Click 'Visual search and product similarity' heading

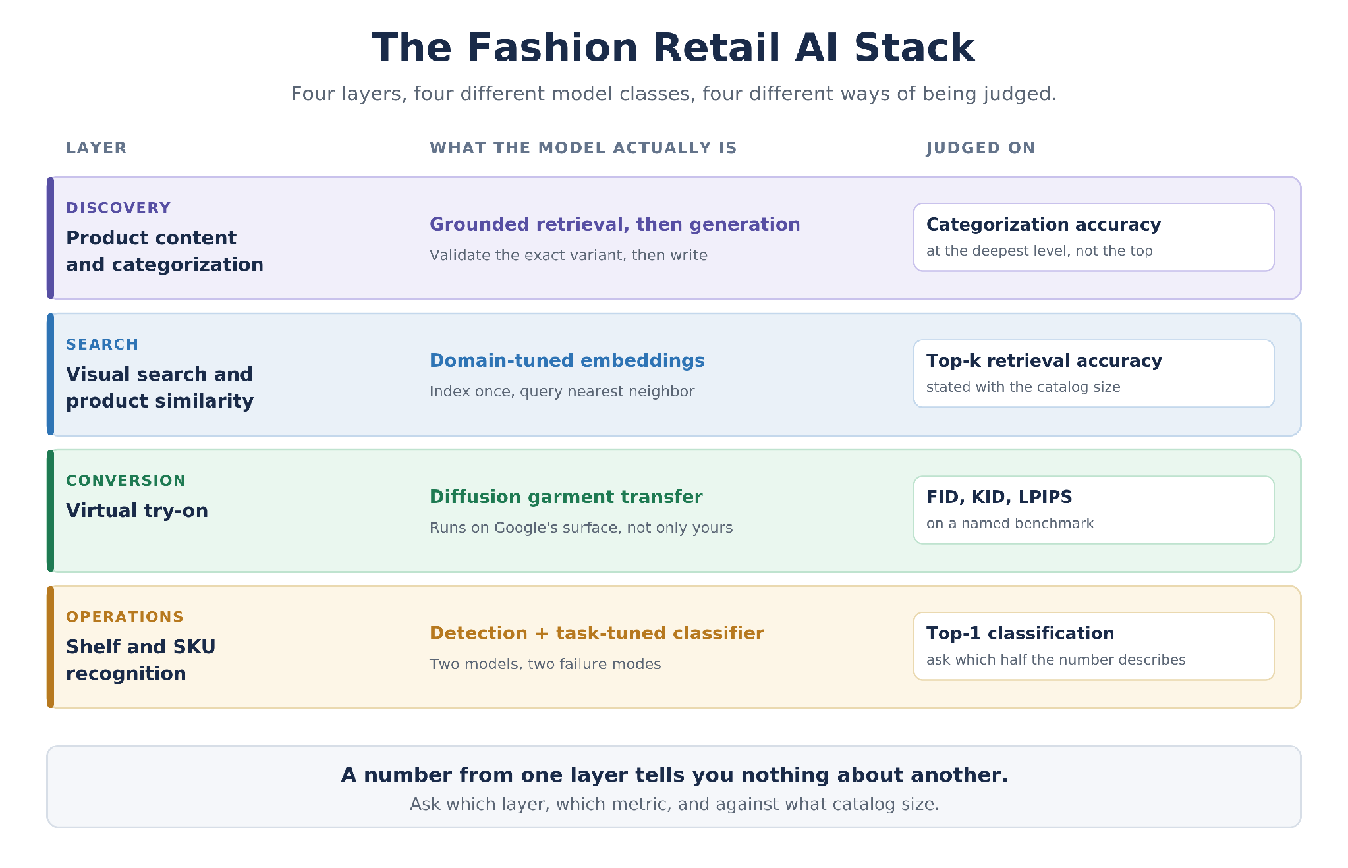(160, 387)
